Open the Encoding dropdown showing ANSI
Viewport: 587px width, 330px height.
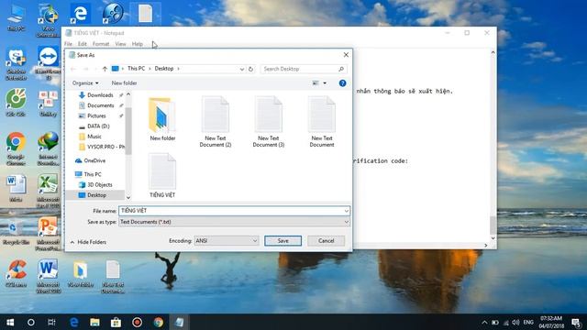(x=227, y=240)
